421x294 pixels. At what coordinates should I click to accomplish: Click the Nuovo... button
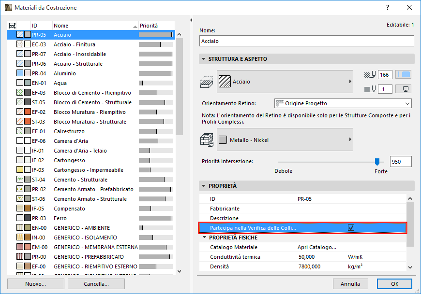[x=36, y=284]
